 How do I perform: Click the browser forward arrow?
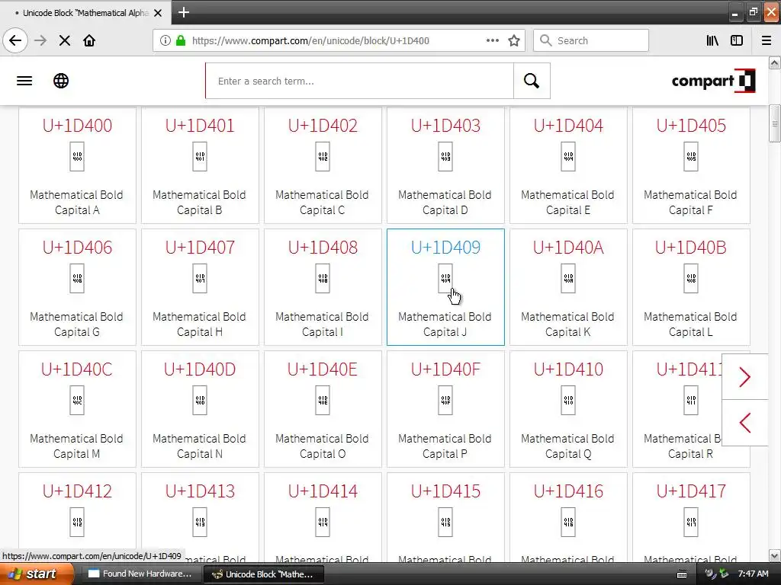pyautogui.click(x=40, y=40)
